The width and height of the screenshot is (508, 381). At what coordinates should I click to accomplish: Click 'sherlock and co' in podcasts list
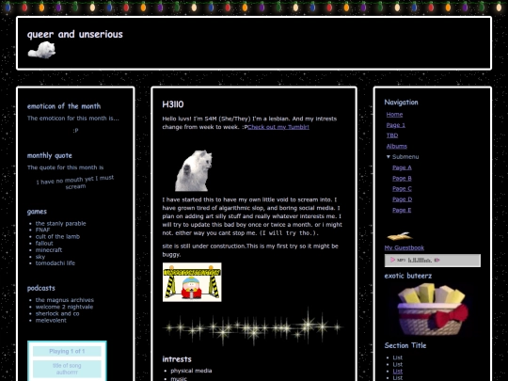57,313
